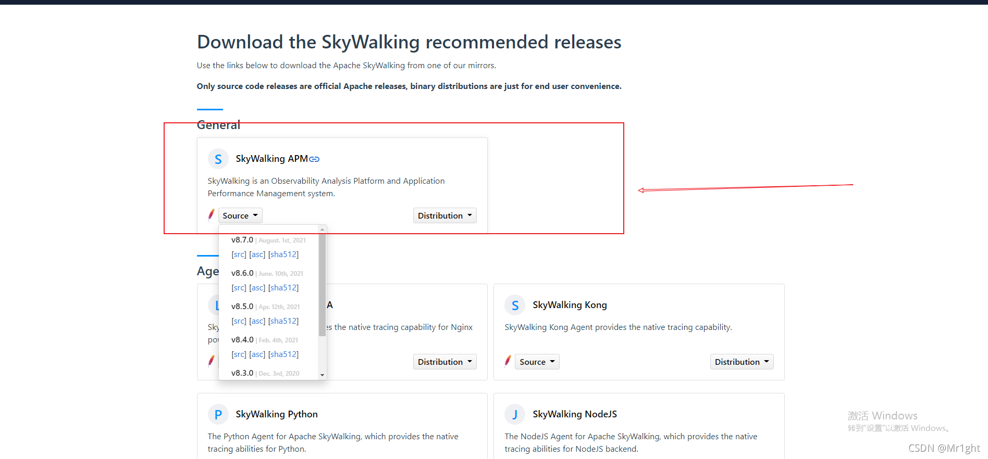Viewport: 988px width, 459px height.
Task: Click the 'SkyWalking Kong' card title
Action: tap(570, 305)
